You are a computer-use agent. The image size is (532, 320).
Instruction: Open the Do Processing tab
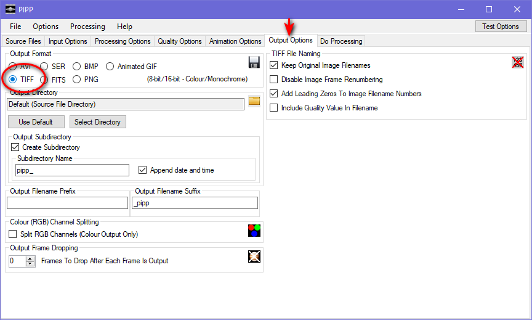click(341, 41)
